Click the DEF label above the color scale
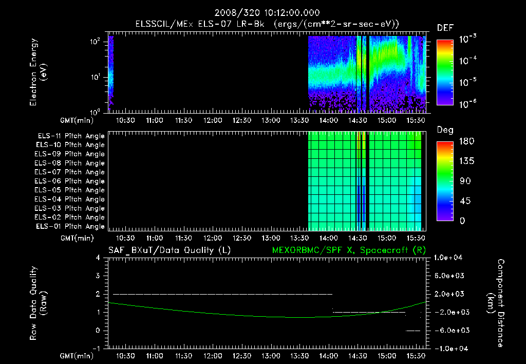 click(x=445, y=28)
